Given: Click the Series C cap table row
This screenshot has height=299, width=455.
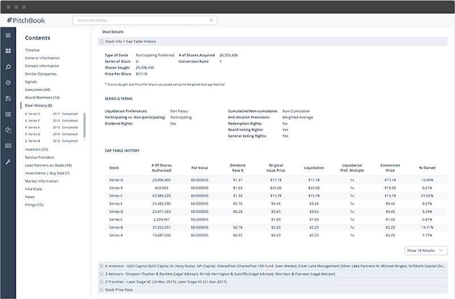Looking at the screenshot, I should tap(276, 219).
